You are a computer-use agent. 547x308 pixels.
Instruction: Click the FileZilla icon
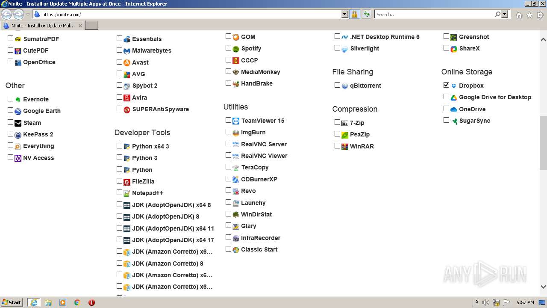[x=127, y=182]
